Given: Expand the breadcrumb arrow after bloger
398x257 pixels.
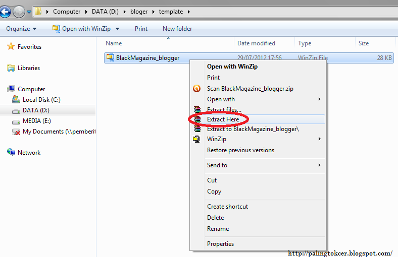Looking at the screenshot, I should [154, 12].
